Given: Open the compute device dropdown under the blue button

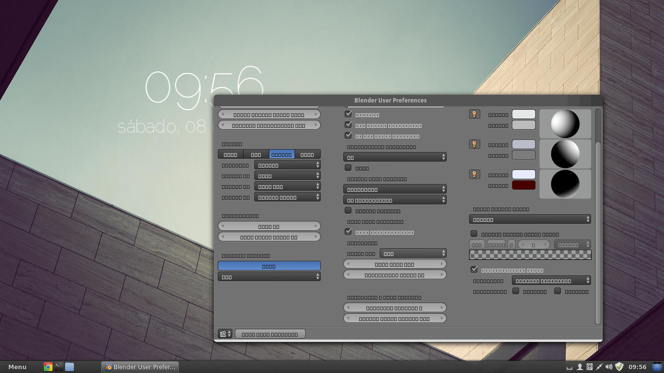Looking at the screenshot, I should point(269,277).
